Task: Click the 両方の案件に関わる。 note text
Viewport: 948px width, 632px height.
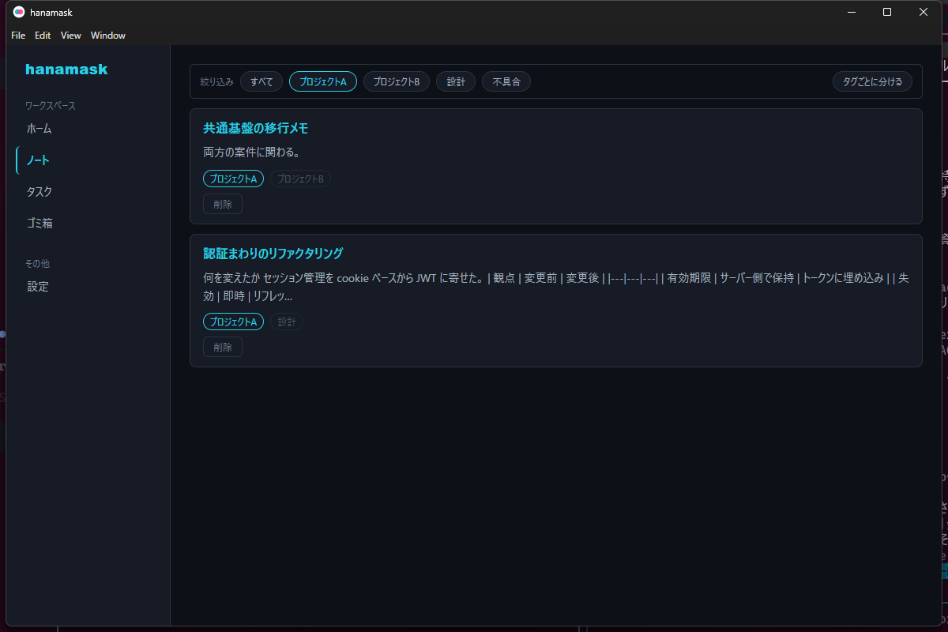Action: (x=251, y=152)
